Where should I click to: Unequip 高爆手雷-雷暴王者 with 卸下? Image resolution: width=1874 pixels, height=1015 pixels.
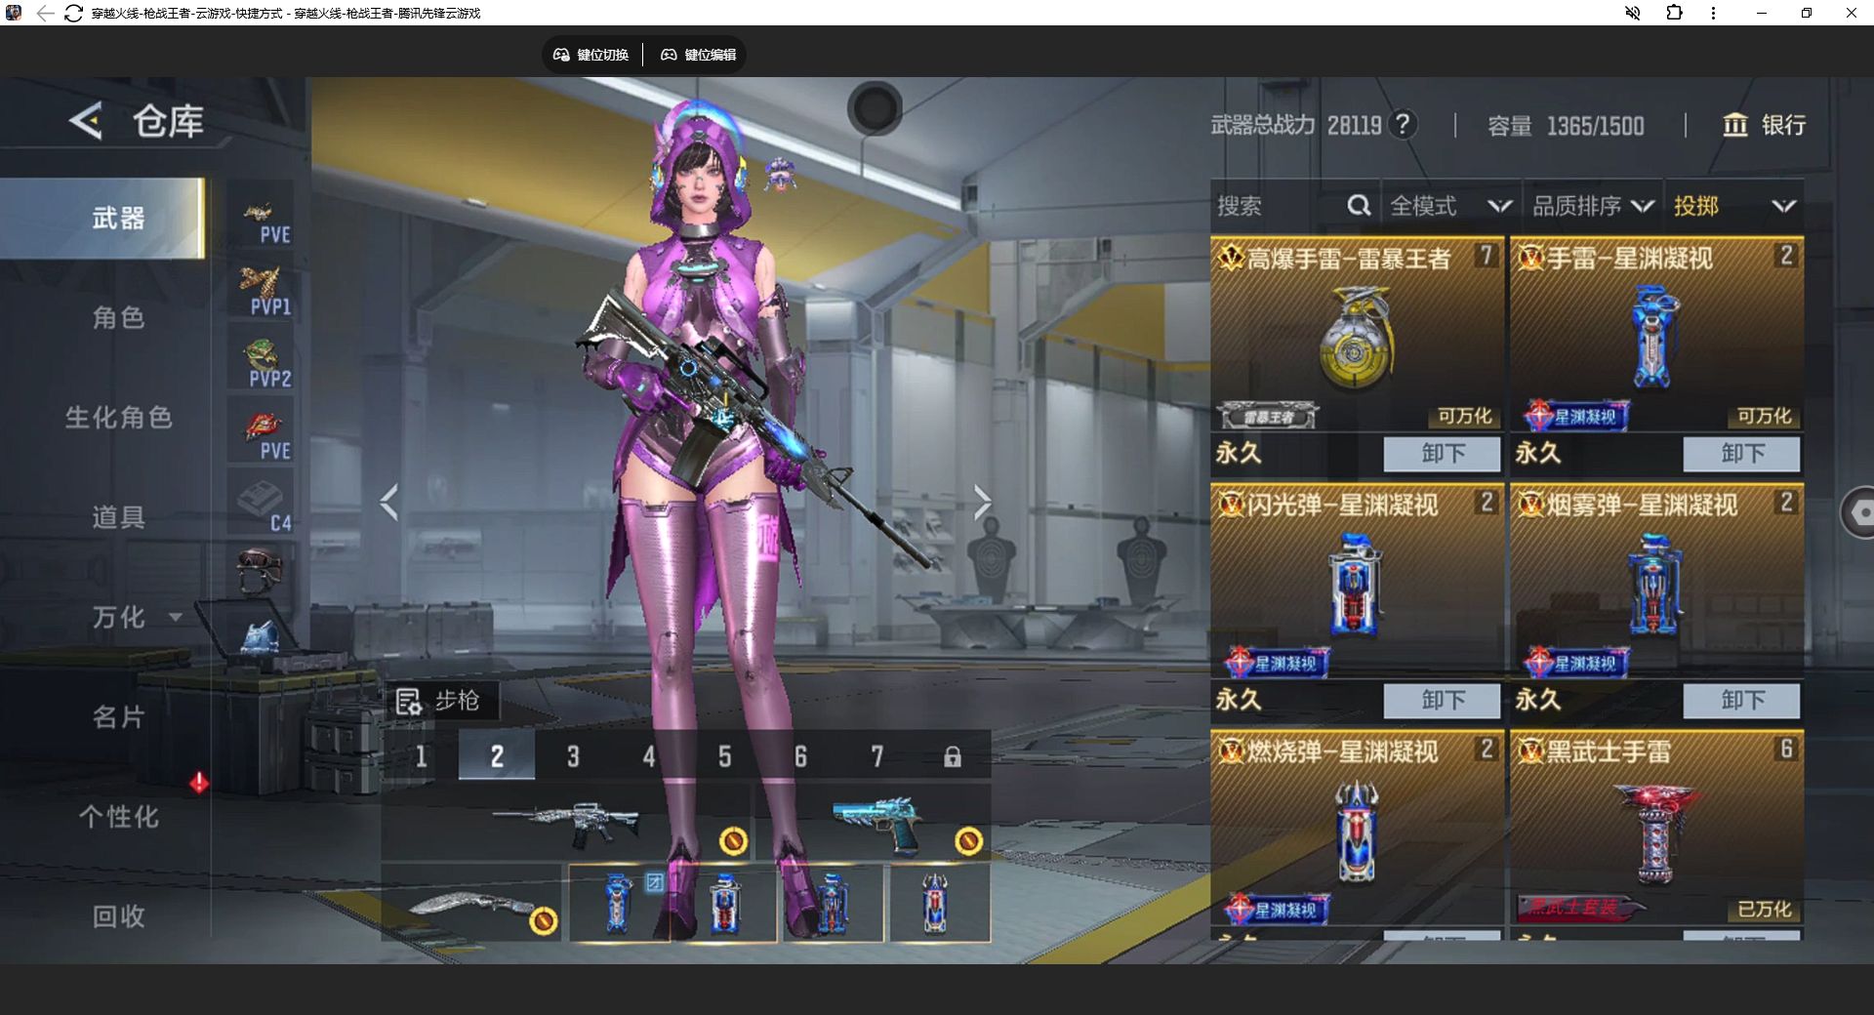(x=1443, y=454)
